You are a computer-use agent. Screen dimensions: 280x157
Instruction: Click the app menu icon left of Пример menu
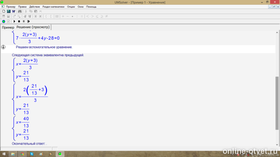[3, 7]
